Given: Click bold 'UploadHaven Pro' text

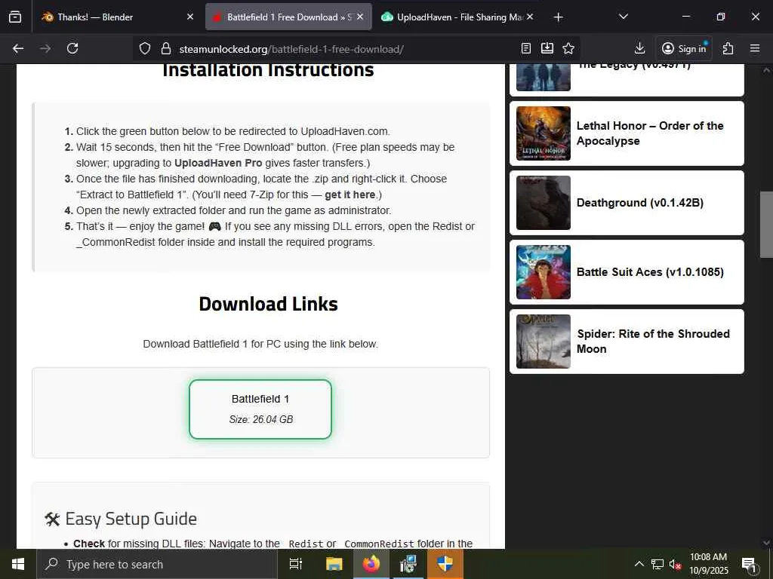Looking at the screenshot, I should (x=218, y=163).
